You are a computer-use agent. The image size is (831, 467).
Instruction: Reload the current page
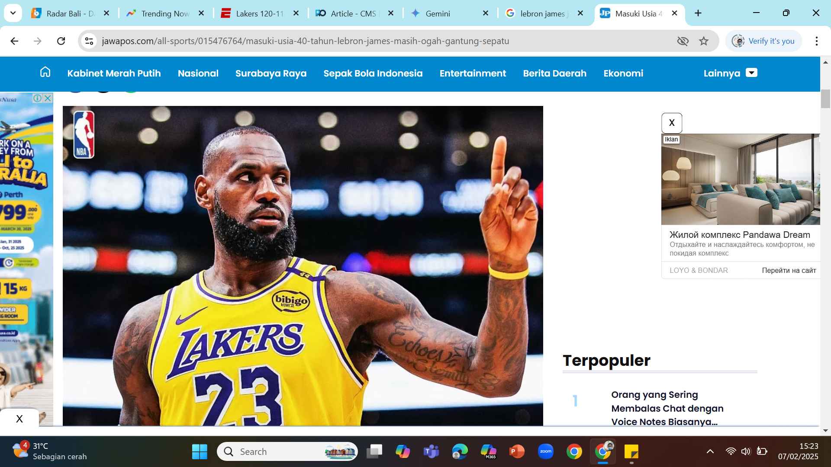click(x=61, y=41)
